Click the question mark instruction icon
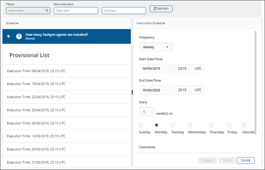The width and height of the screenshot is (265, 170). [x=19, y=36]
